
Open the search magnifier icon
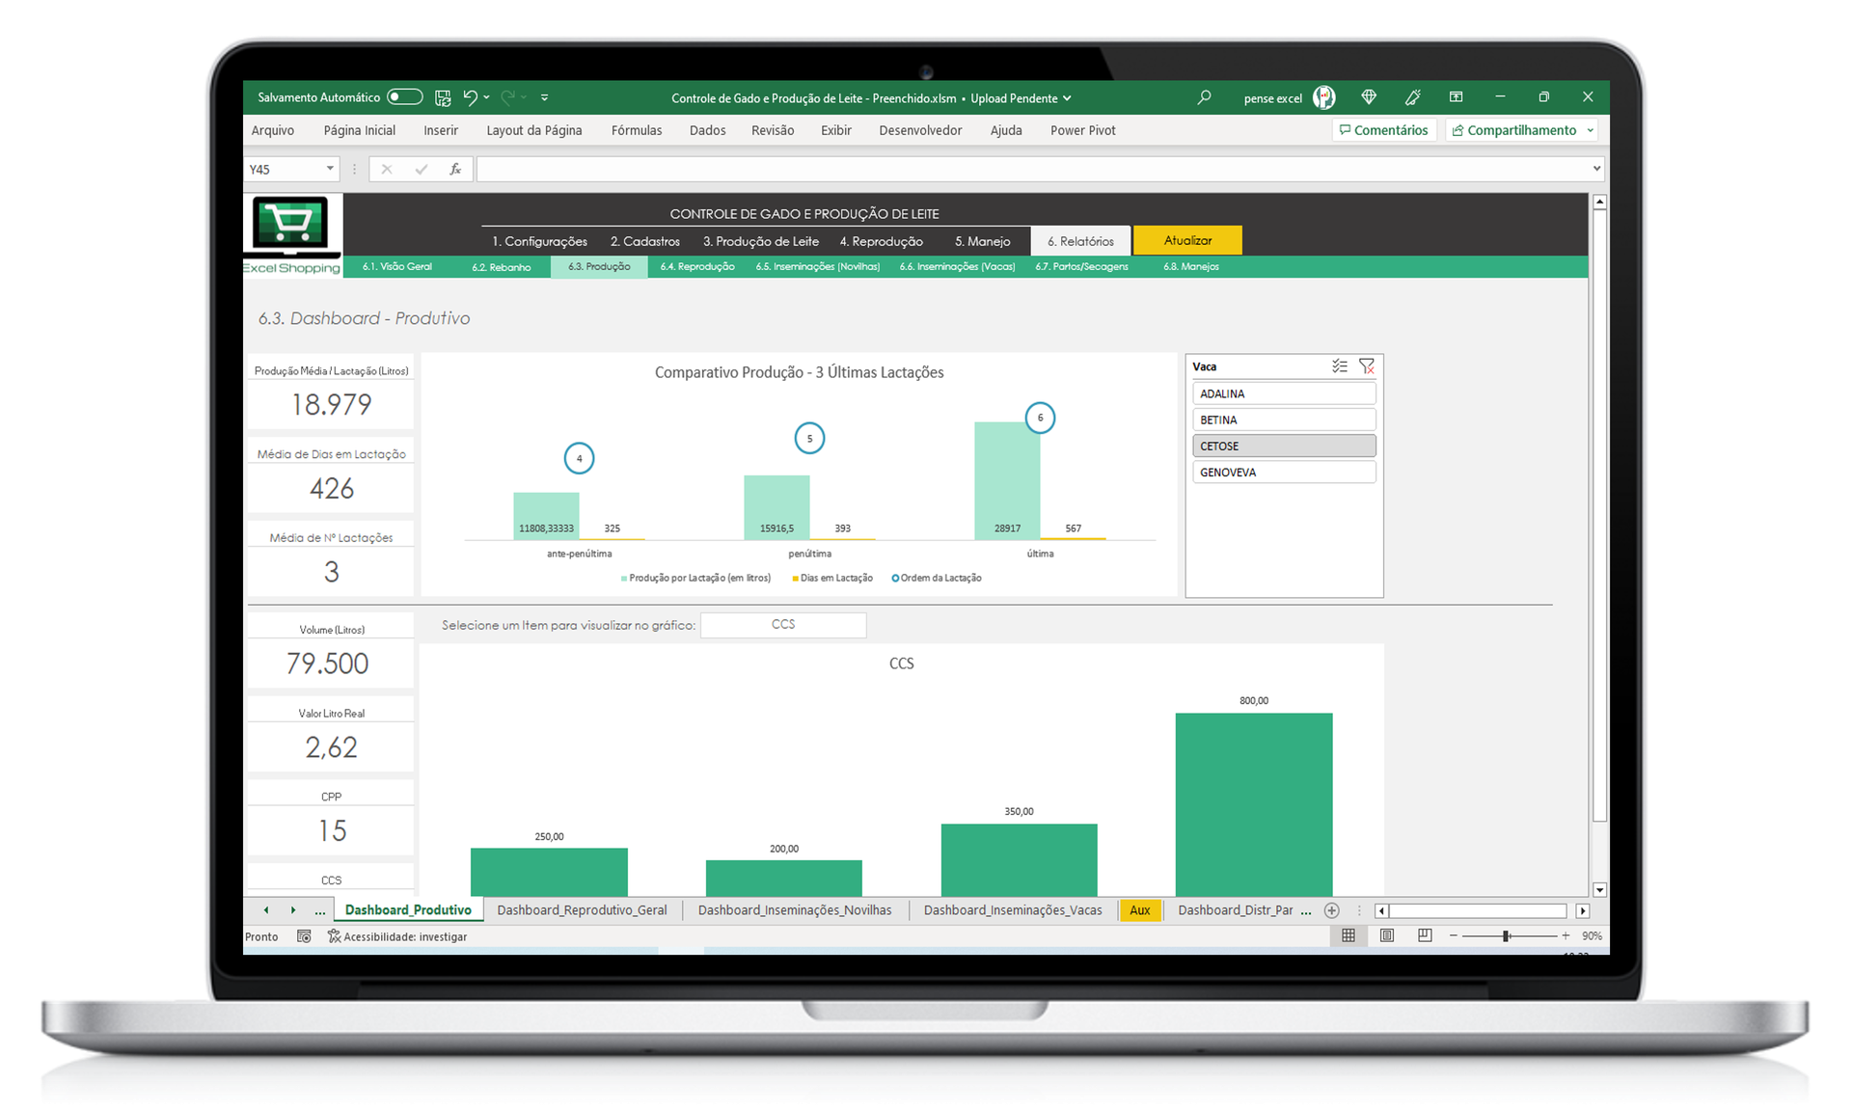click(x=1204, y=97)
